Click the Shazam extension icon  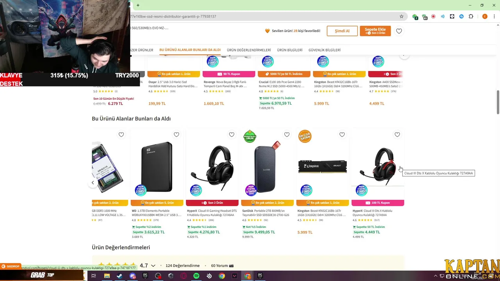pyautogui.click(x=461, y=16)
